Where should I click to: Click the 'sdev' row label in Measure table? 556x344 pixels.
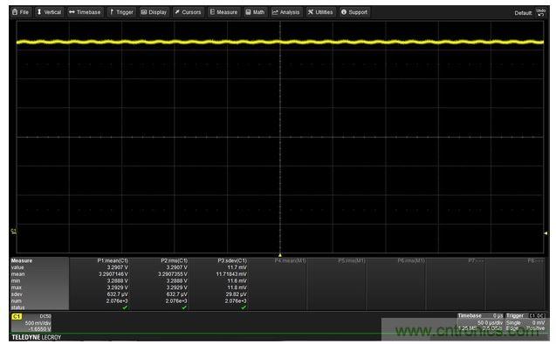pyautogui.click(x=17, y=294)
